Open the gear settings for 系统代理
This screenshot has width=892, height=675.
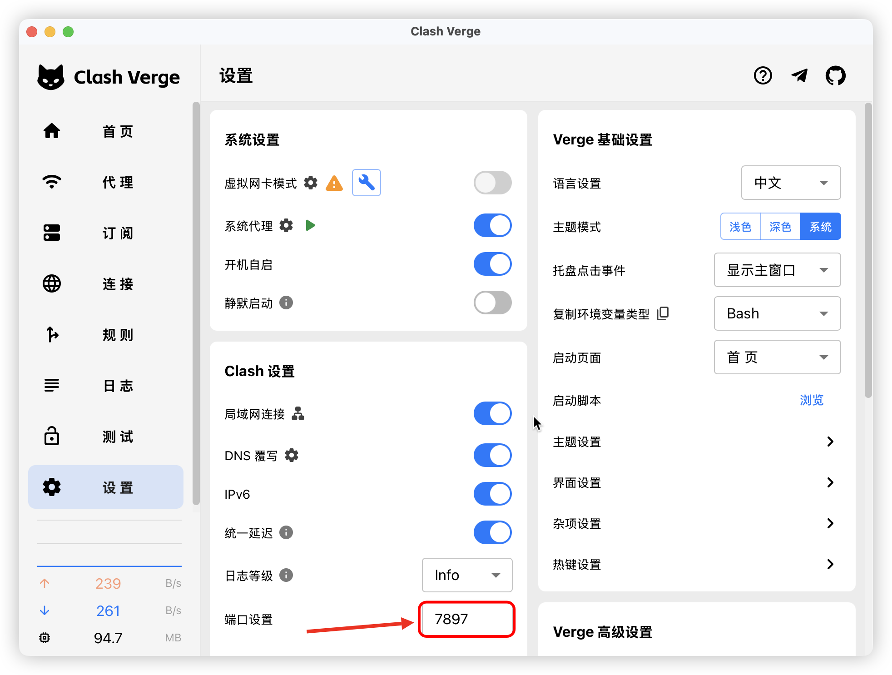click(x=286, y=225)
